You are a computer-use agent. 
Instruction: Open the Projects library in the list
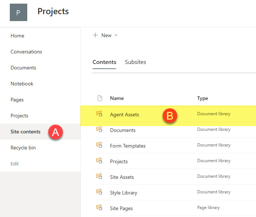click(119, 162)
